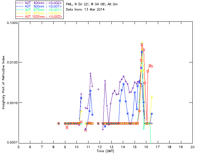Click the x-axis tick label 11
The height and width of the screenshot is (159, 198).
point(88,147)
